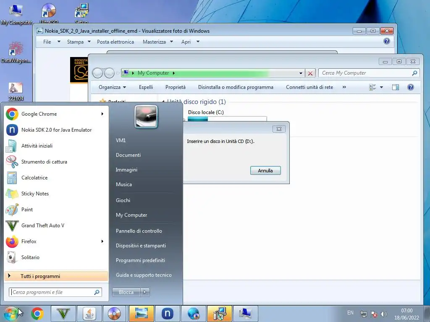Click the volume speaker tray icon
430x322 pixels.
point(384,314)
